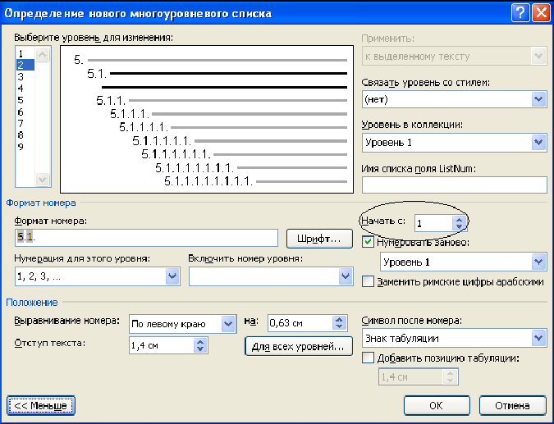Select level 4 in the level list
The height and width of the screenshot is (424, 554).
(25, 89)
